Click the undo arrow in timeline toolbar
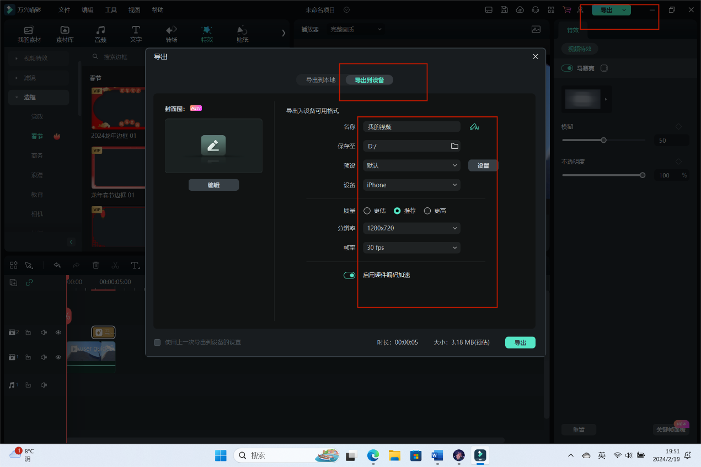Viewport: 701px width, 467px height. tap(57, 265)
